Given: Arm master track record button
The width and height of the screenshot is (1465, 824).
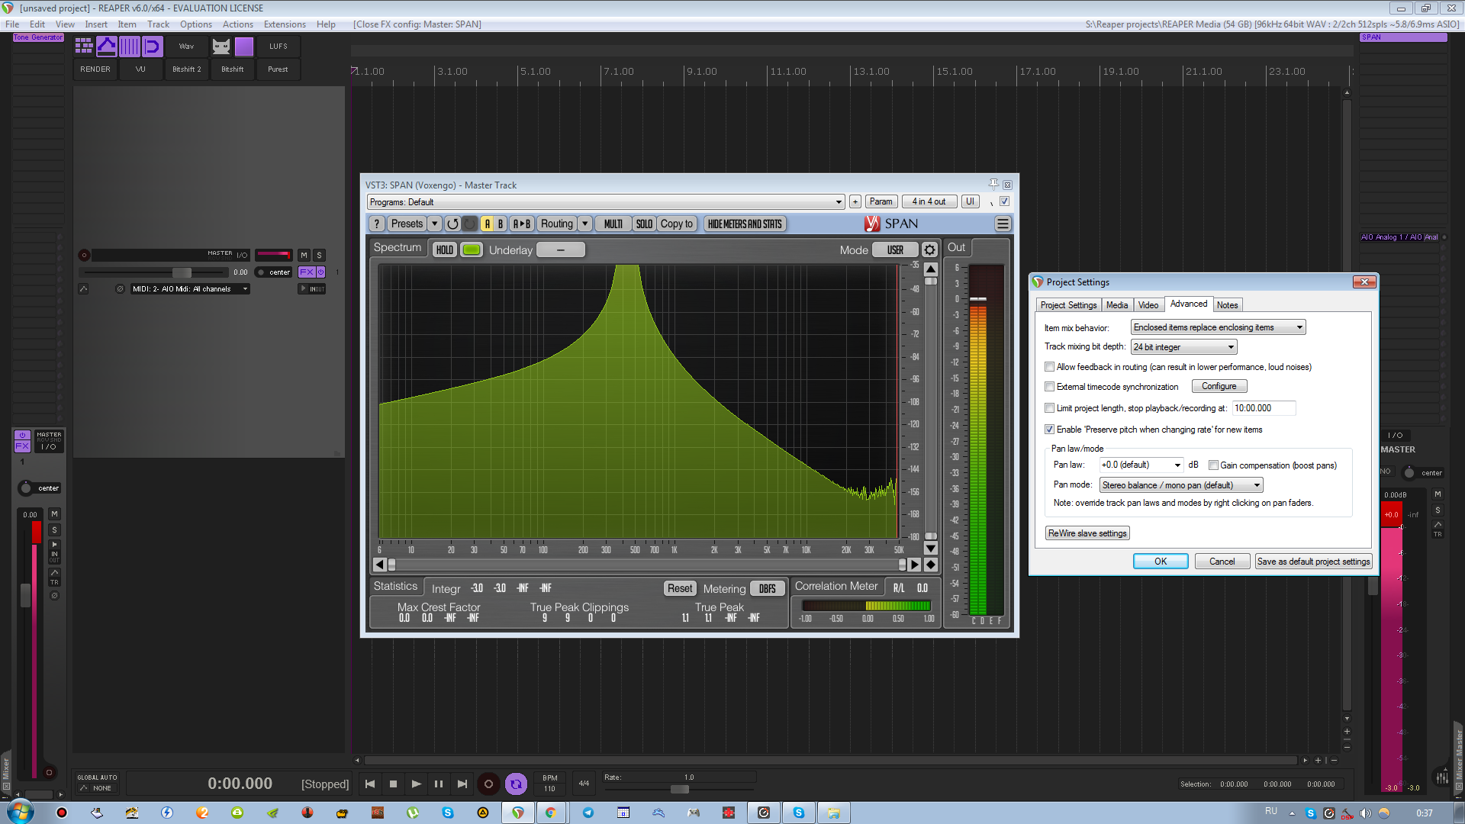Looking at the screenshot, I should tap(84, 255).
